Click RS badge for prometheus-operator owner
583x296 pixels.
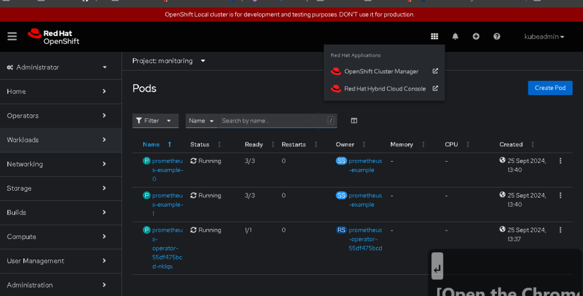(341, 230)
